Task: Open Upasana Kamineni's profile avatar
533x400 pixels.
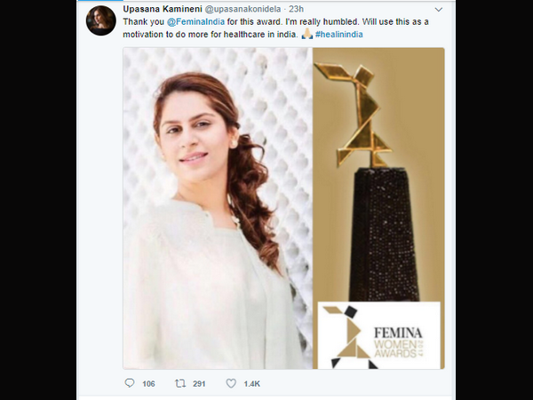Action: pos(100,20)
